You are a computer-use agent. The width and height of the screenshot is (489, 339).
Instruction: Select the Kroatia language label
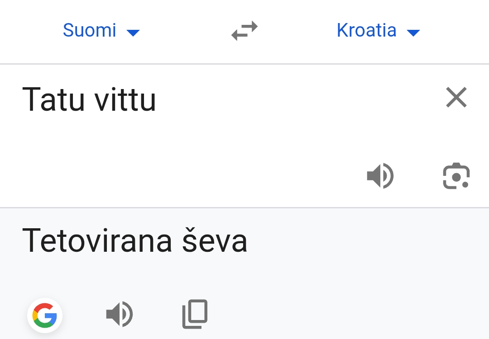point(366,30)
